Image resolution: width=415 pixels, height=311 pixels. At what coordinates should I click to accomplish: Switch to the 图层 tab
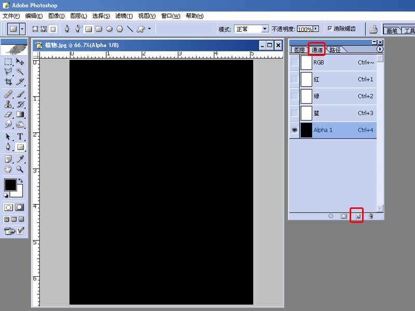(x=300, y=50)
